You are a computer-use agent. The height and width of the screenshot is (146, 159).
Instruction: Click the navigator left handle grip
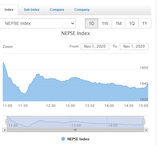tap(7, 122)
